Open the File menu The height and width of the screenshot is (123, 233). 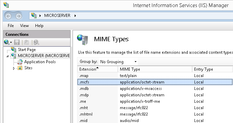coord(11,26)
